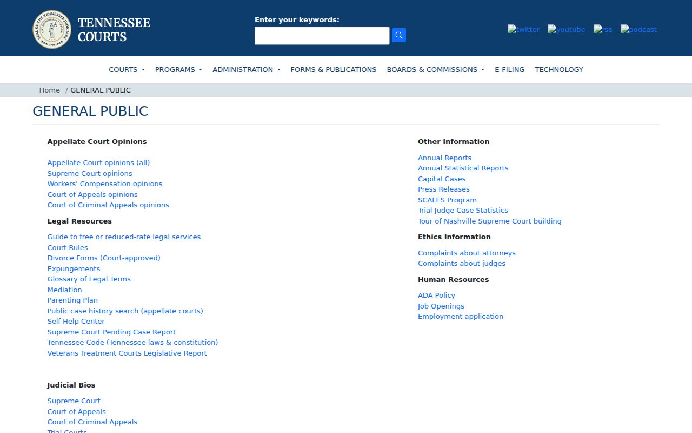Open the SCALES Program link
Screen dimensions: 692x433
pyautogui.click(x=447, y=200)
